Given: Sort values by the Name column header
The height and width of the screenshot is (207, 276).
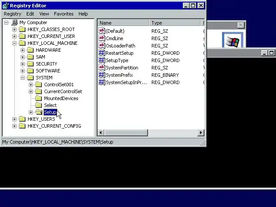Looking at the screenshot, I should coord(123,23).
